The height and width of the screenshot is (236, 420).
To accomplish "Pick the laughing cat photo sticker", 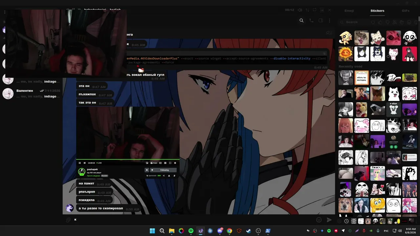I will pos(362,38).
